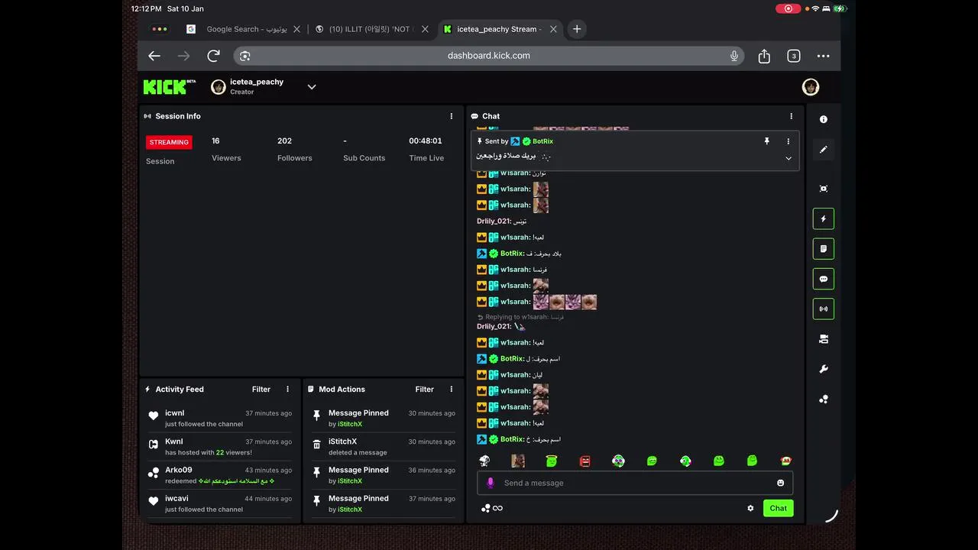Insert the Snoopy dog emote
This screenshot has width=978, height=550.
click(484, 461)
